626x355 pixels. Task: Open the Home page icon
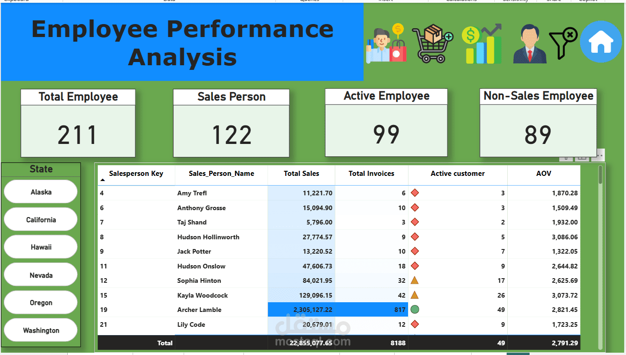600,42
